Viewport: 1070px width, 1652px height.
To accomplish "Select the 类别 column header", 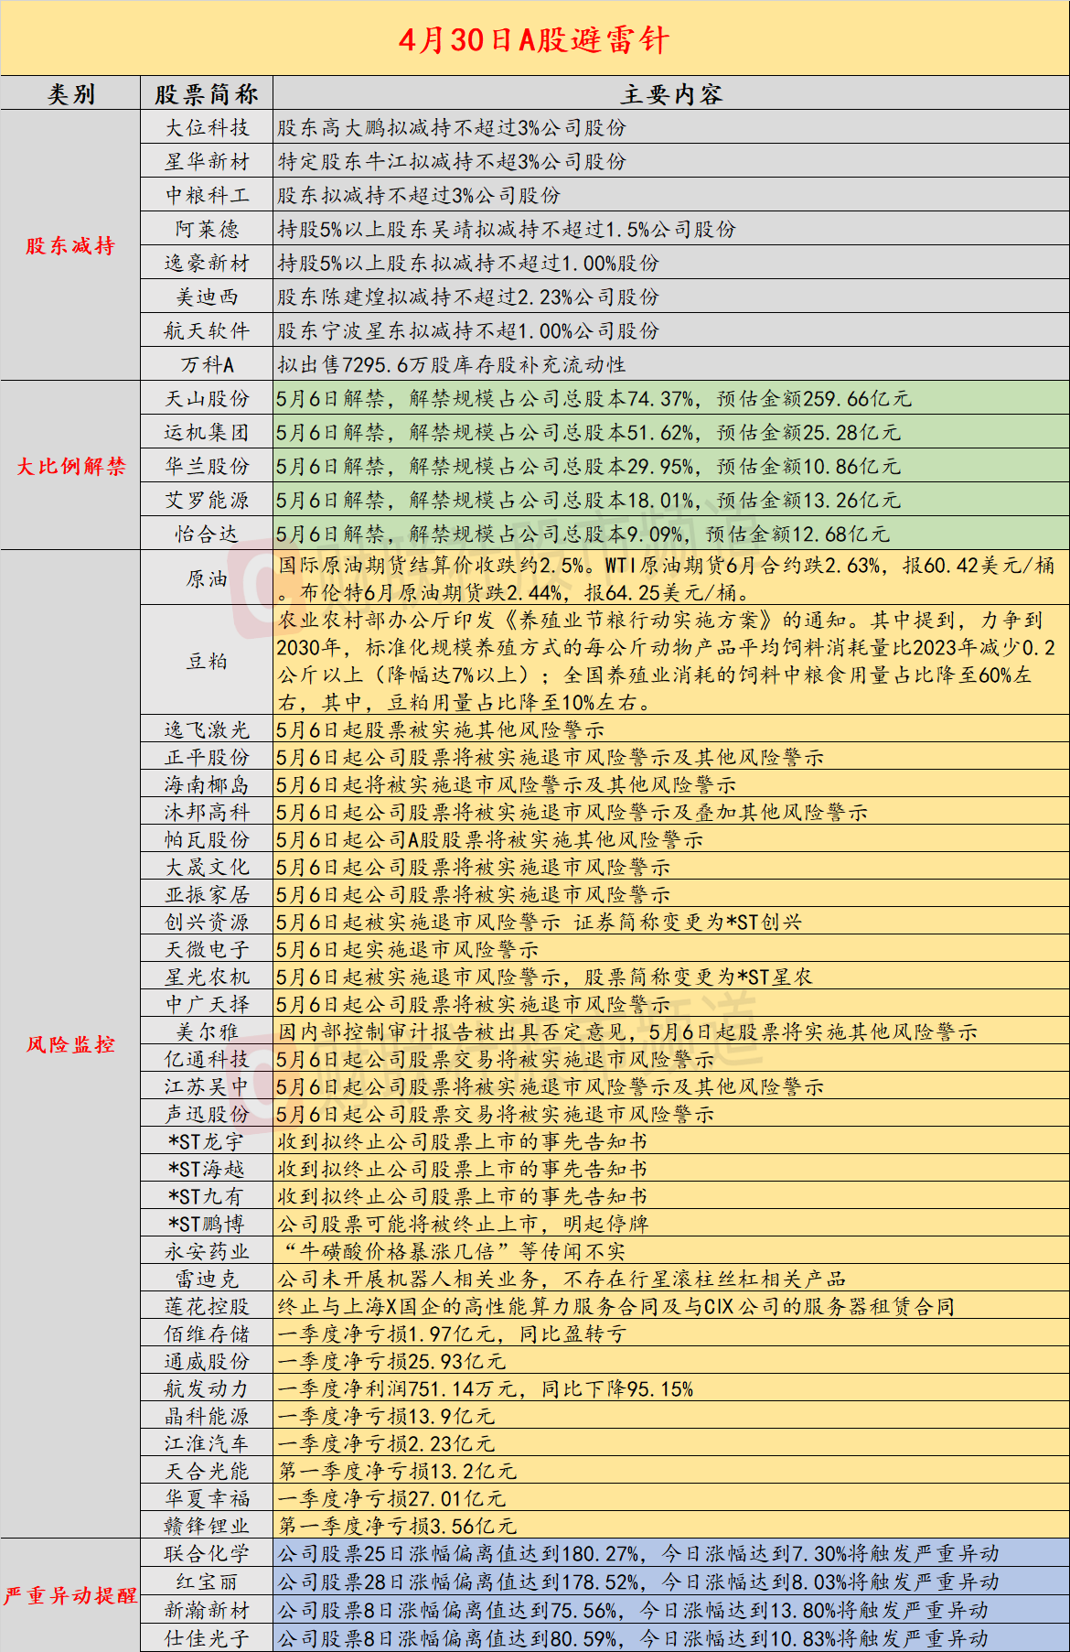I will tap(70, 93).
